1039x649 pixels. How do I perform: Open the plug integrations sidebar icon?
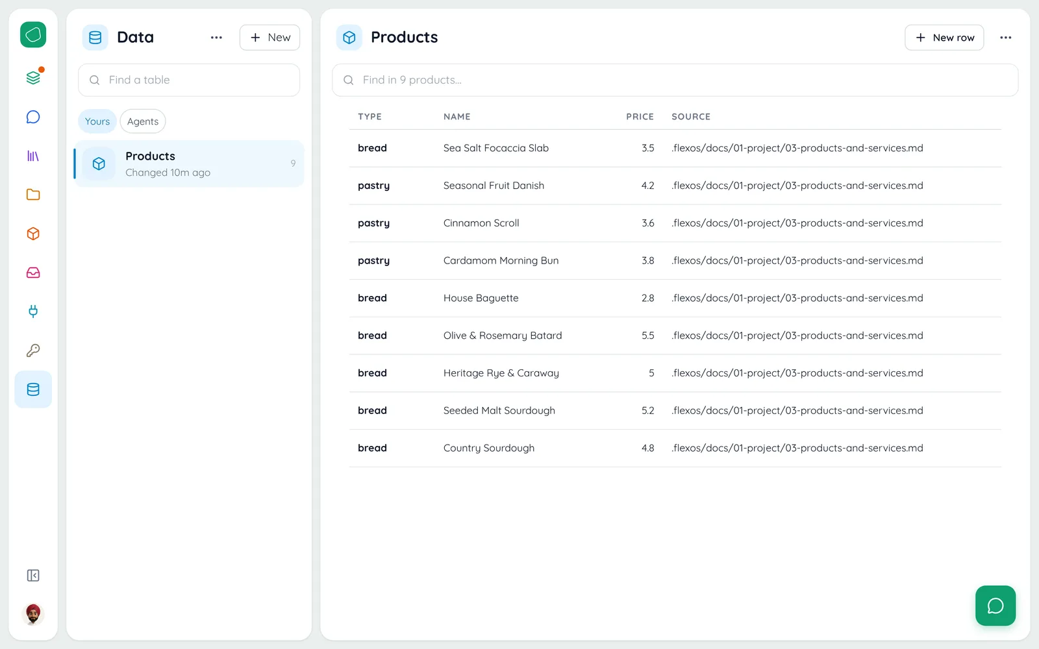(x=33, y=312)
